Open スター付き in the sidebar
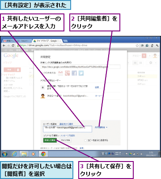Viewport: 161px width, 179px height. point(8,85)
